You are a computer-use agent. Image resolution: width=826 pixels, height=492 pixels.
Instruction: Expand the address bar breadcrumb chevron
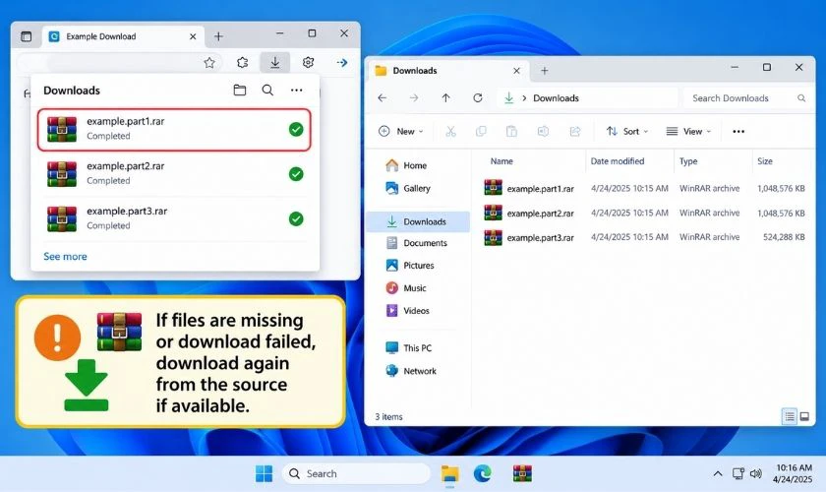(x=524, y=98)
